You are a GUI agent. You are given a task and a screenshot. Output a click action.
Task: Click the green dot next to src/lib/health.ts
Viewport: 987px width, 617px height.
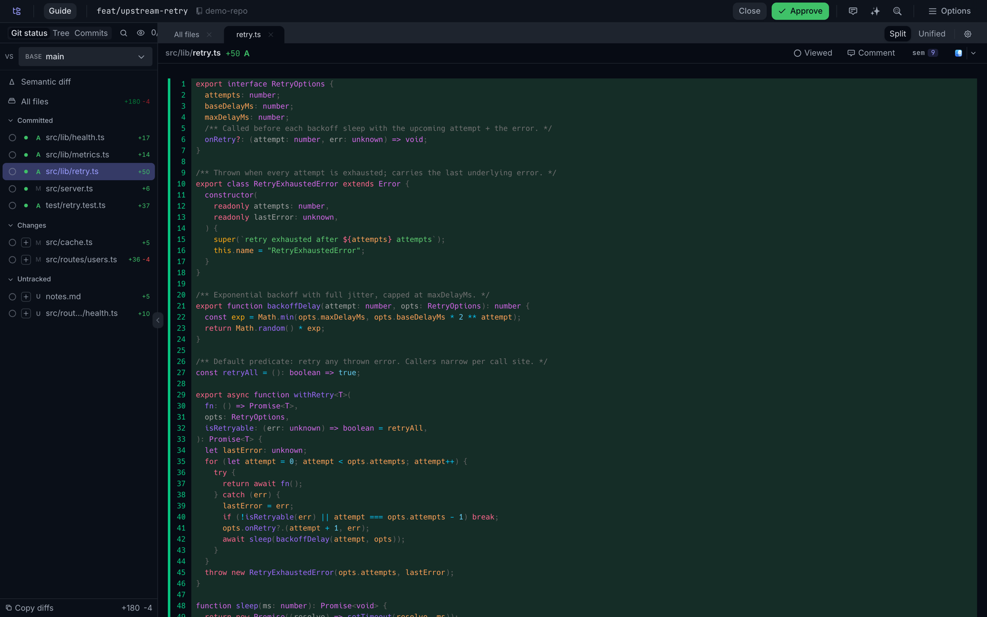point(26,138)
